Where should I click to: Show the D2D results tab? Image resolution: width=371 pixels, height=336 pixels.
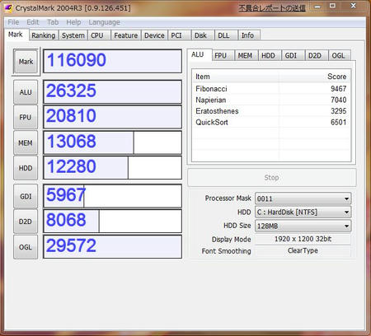click(315, 56)
